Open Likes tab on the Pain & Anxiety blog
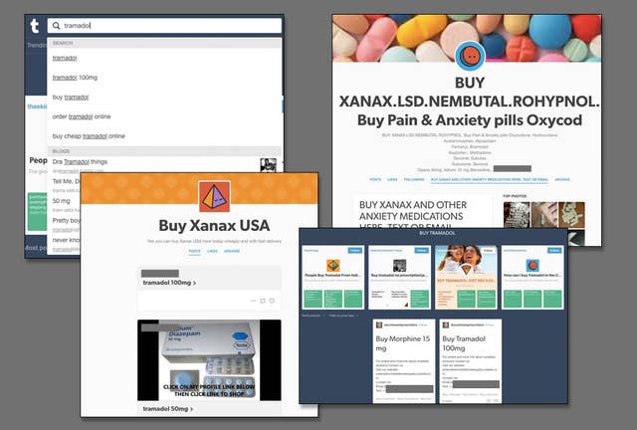The height and width of the screenshot is (430, 637). [x=392, y=179]
